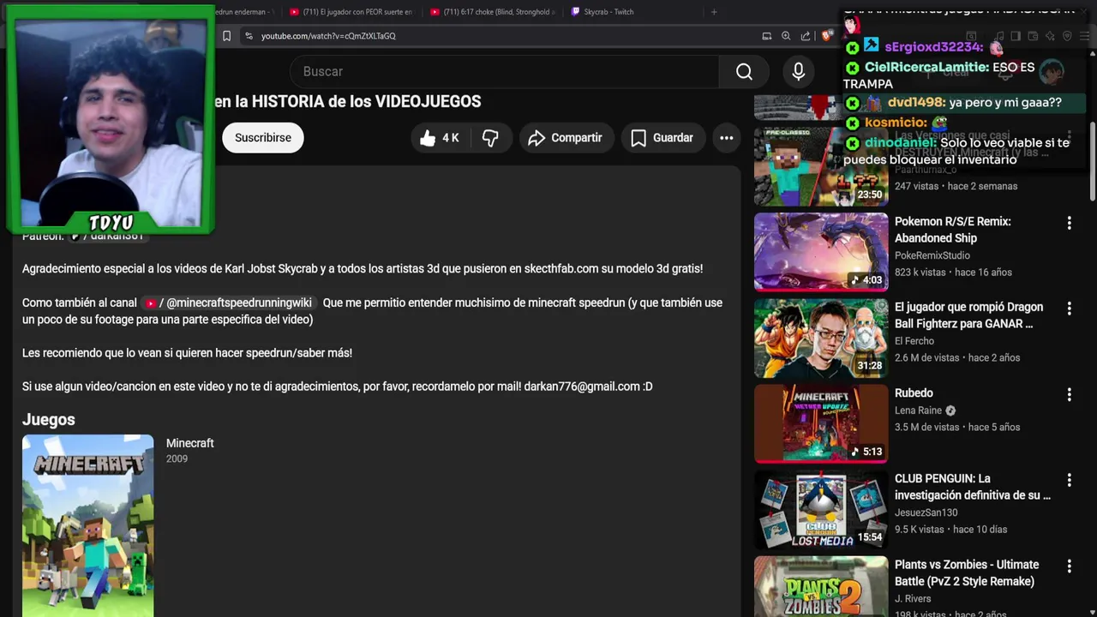The height and width of the screenshot is (617, 1097).
Task: Open more actions three-dot menu below the video
Action: (x=726, y=138)
